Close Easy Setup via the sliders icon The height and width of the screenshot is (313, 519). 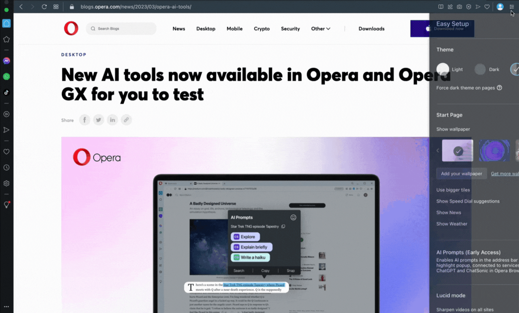[511, 7]
